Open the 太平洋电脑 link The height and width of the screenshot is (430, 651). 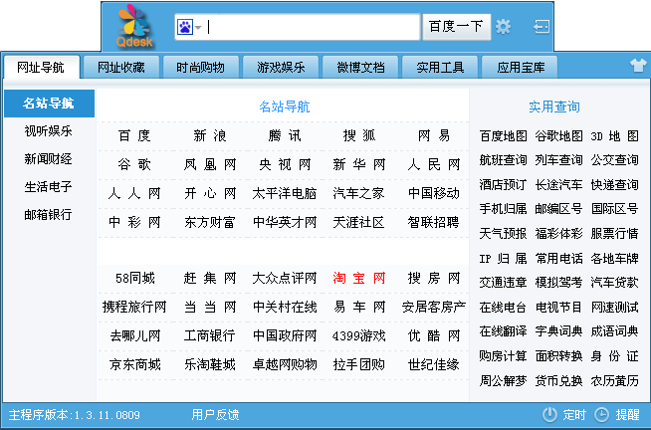(284, 193)
